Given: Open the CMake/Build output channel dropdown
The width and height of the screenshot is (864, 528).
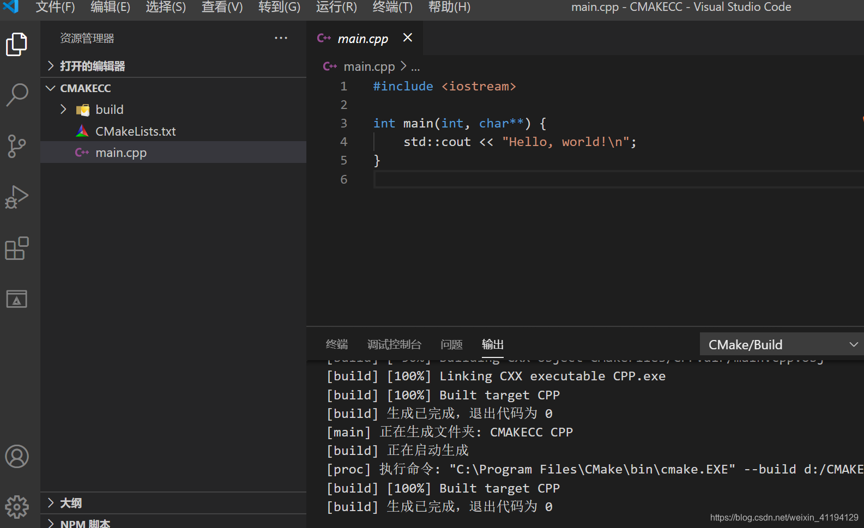Looking at the screenshot, I should click(x=782, y=344).
